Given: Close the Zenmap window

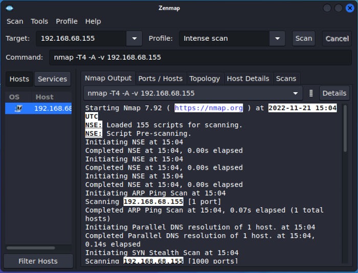Looking at the screenshot, I should [349, 8].
